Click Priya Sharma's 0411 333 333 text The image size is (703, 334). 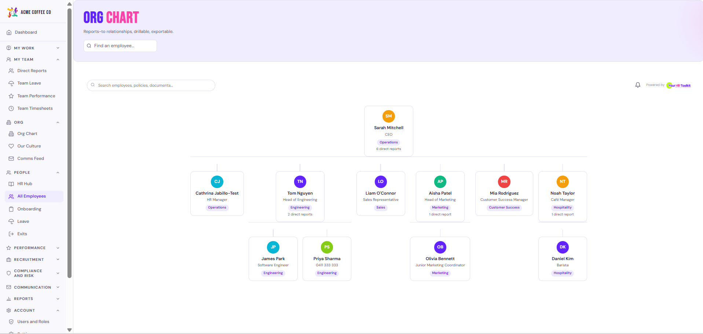(327, 265)
